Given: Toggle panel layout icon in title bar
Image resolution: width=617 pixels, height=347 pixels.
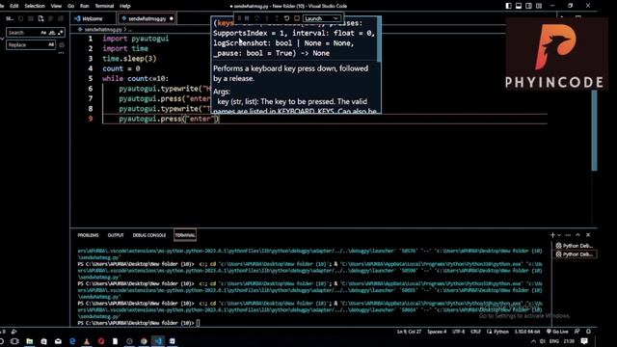Looking at the screenshot, I should [x=519, y=6].
